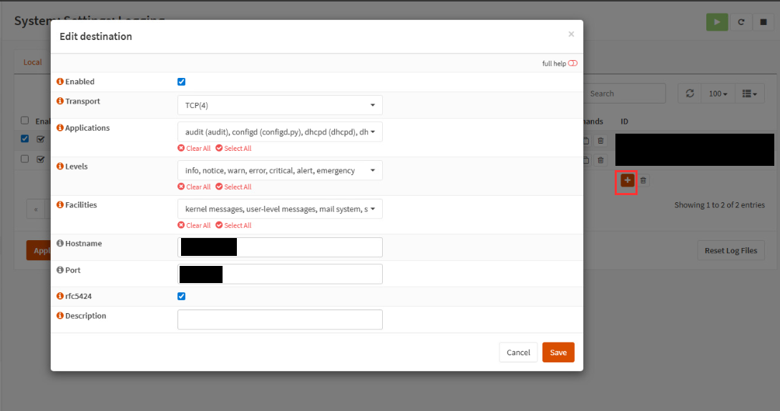Save the destination settings
The width and height of the screenshot is (780, 411).
[x=558, y=352]
